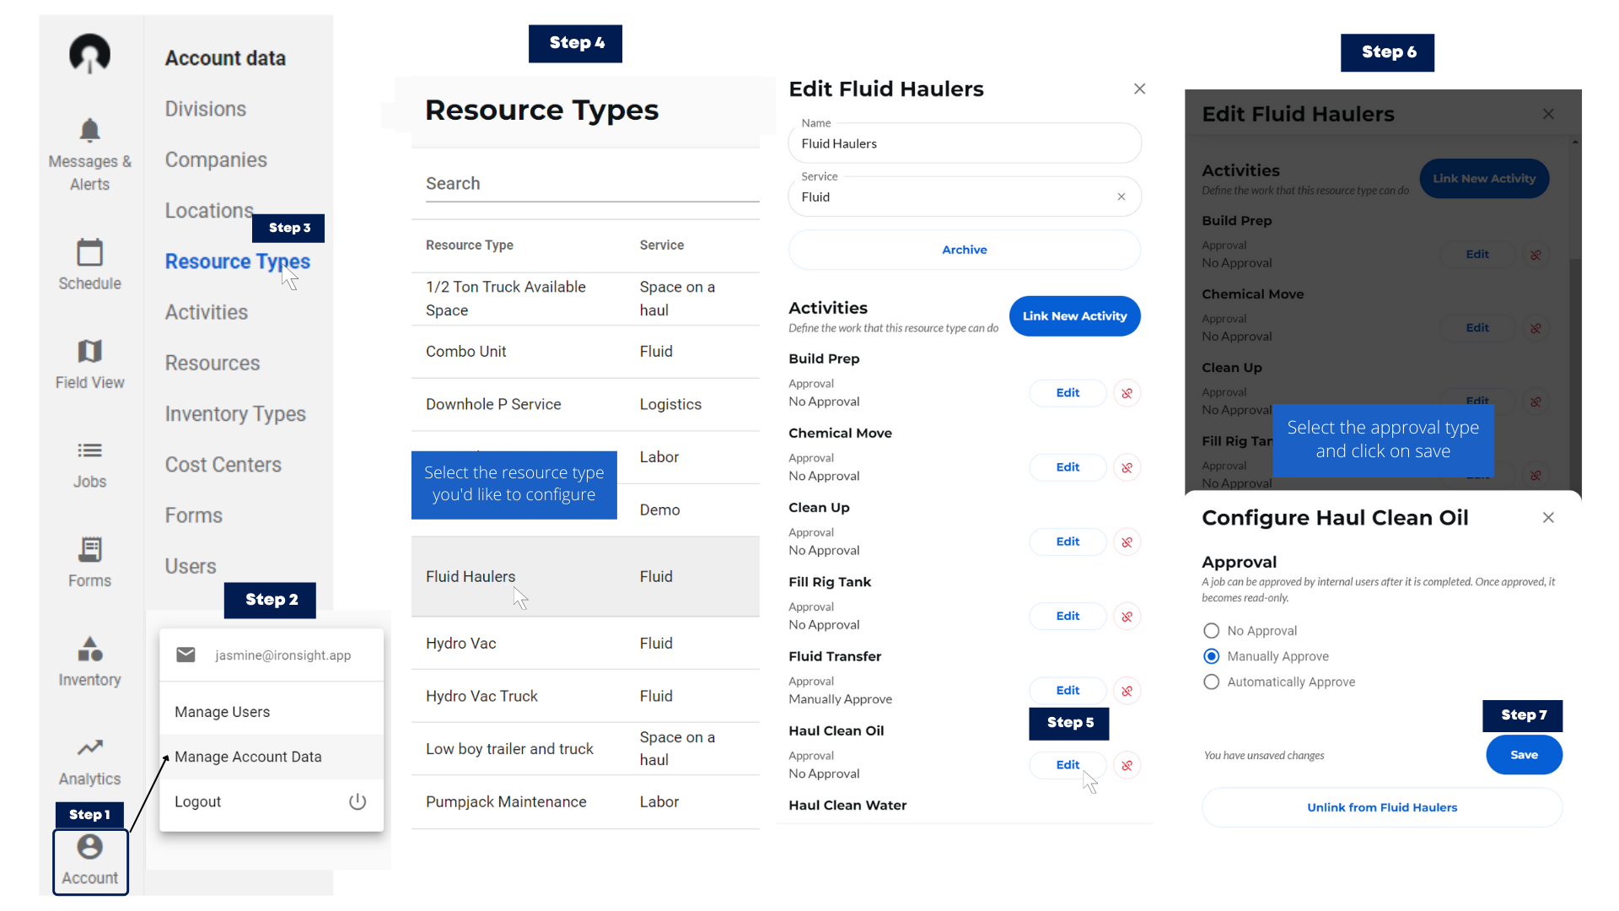The height and width of the screenshot is (911, 1619).
Task: Click Manage Account Data menu item
Action: (x=249, y=755)
